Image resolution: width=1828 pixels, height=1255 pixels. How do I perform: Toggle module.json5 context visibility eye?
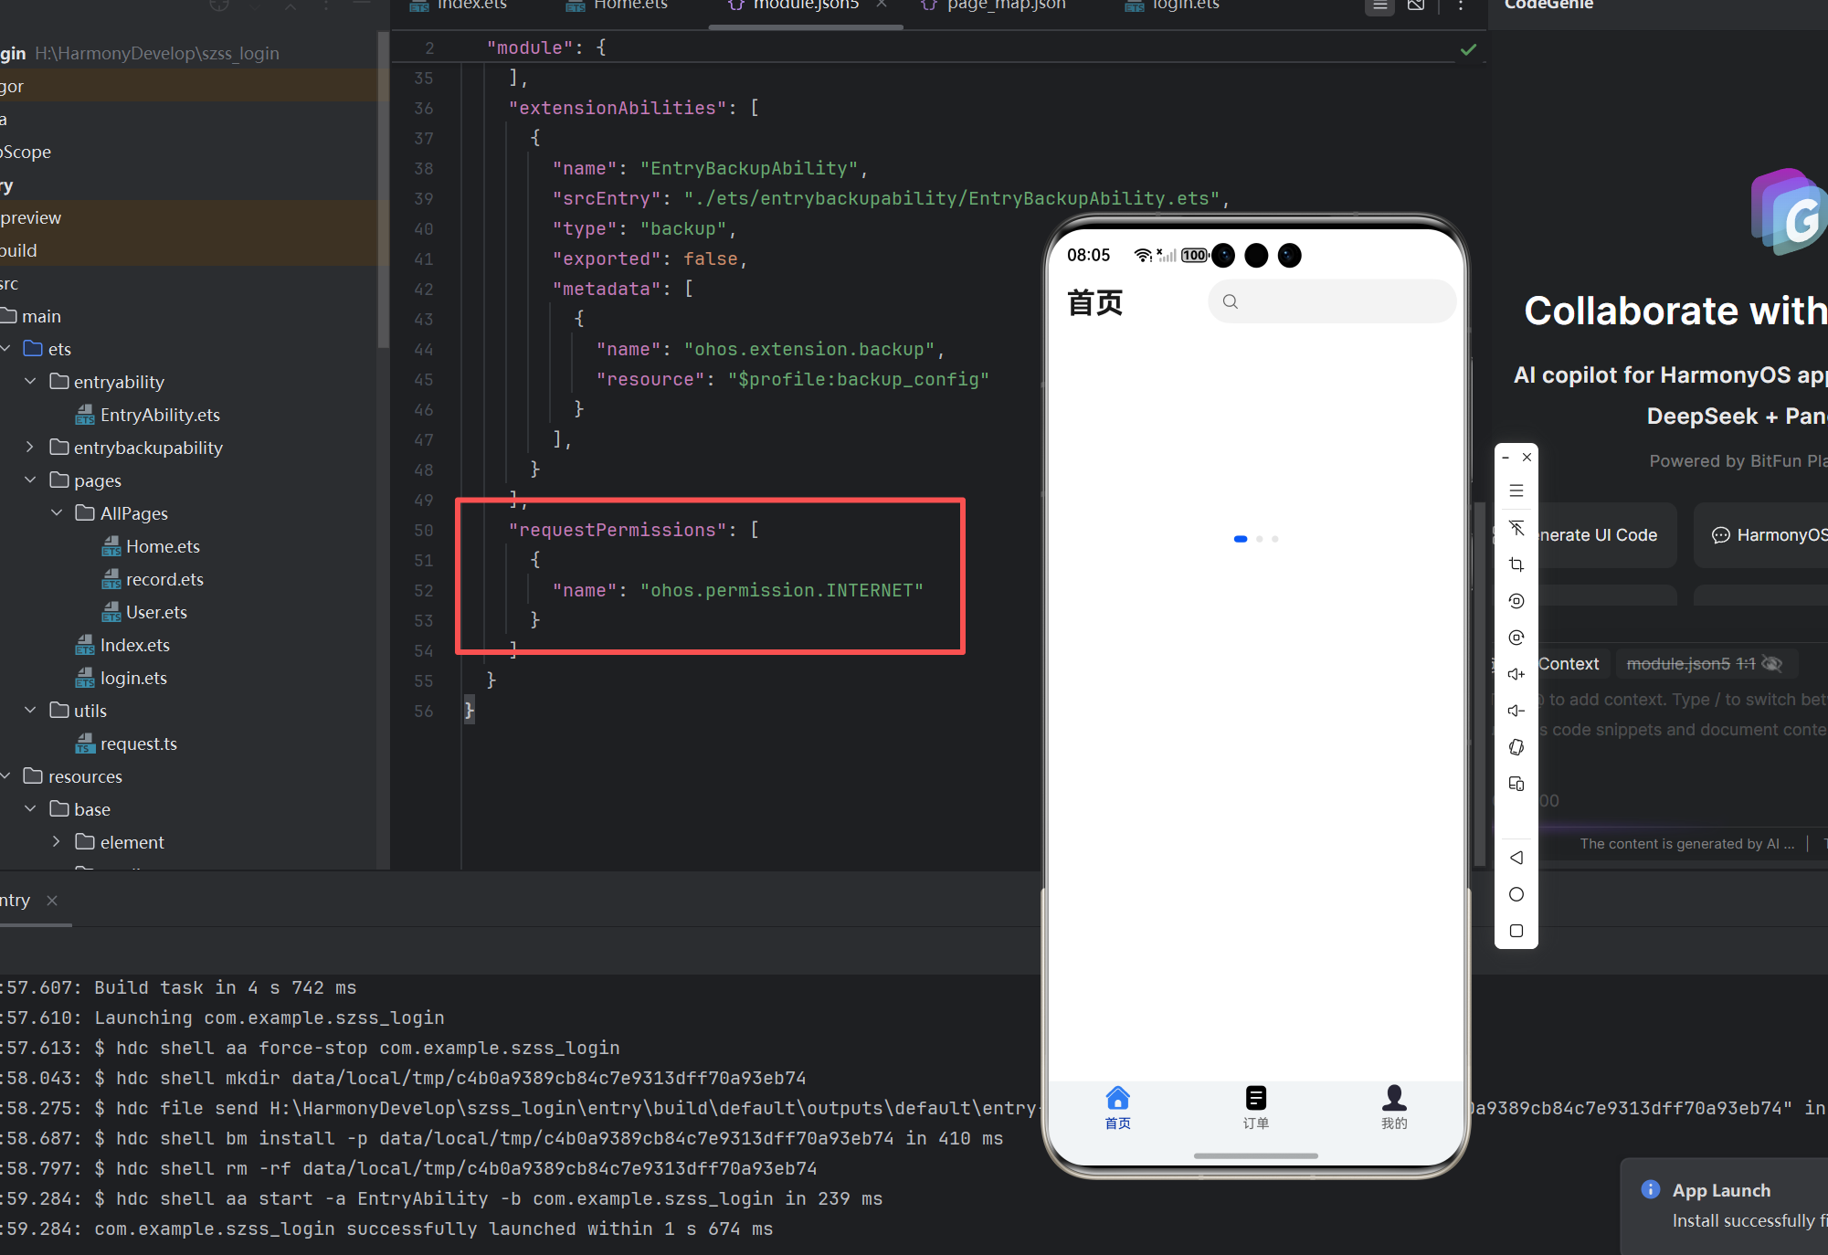[x=1771, y=664]
